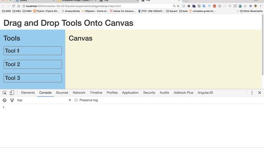Image resolution: width=264 pixels, height=148 pixels.
Task: Click the clock extension icon
Action: [x=199, y=6]
